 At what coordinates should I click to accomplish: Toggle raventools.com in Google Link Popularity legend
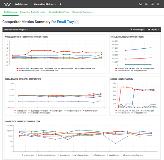point(123,113)
